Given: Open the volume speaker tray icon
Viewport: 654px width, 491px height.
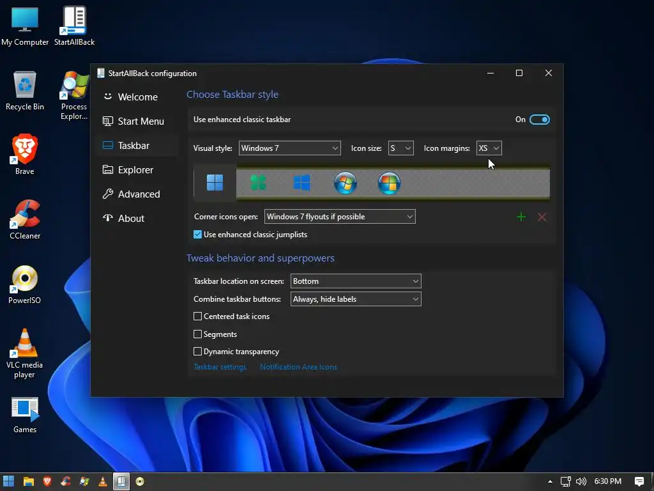Looking at the screenshot, I should tap(581, 481).
